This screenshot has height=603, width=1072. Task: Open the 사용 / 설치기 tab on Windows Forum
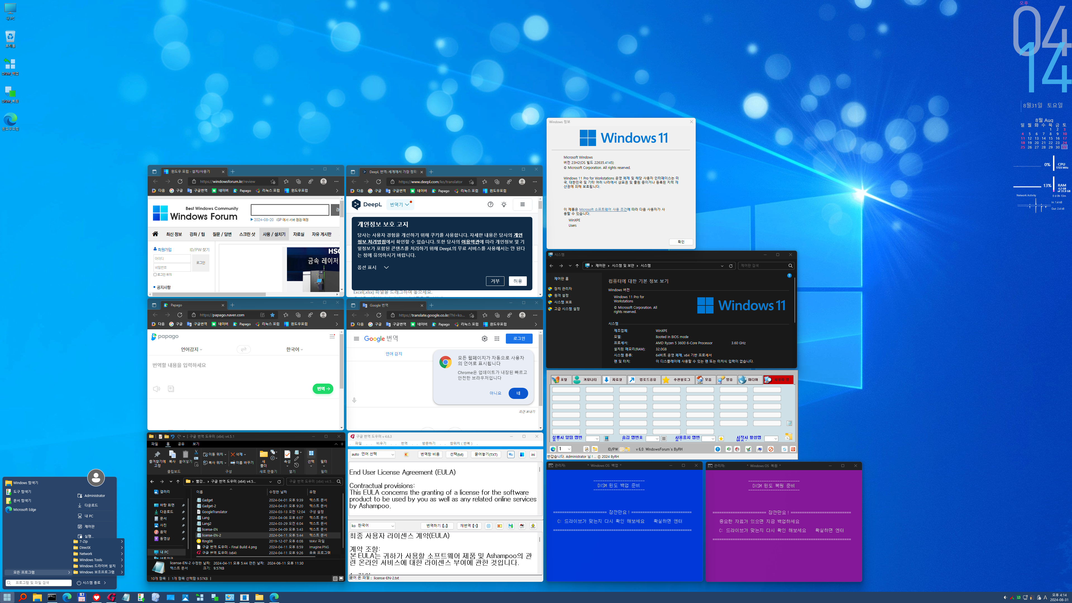(x=274, y=234)
